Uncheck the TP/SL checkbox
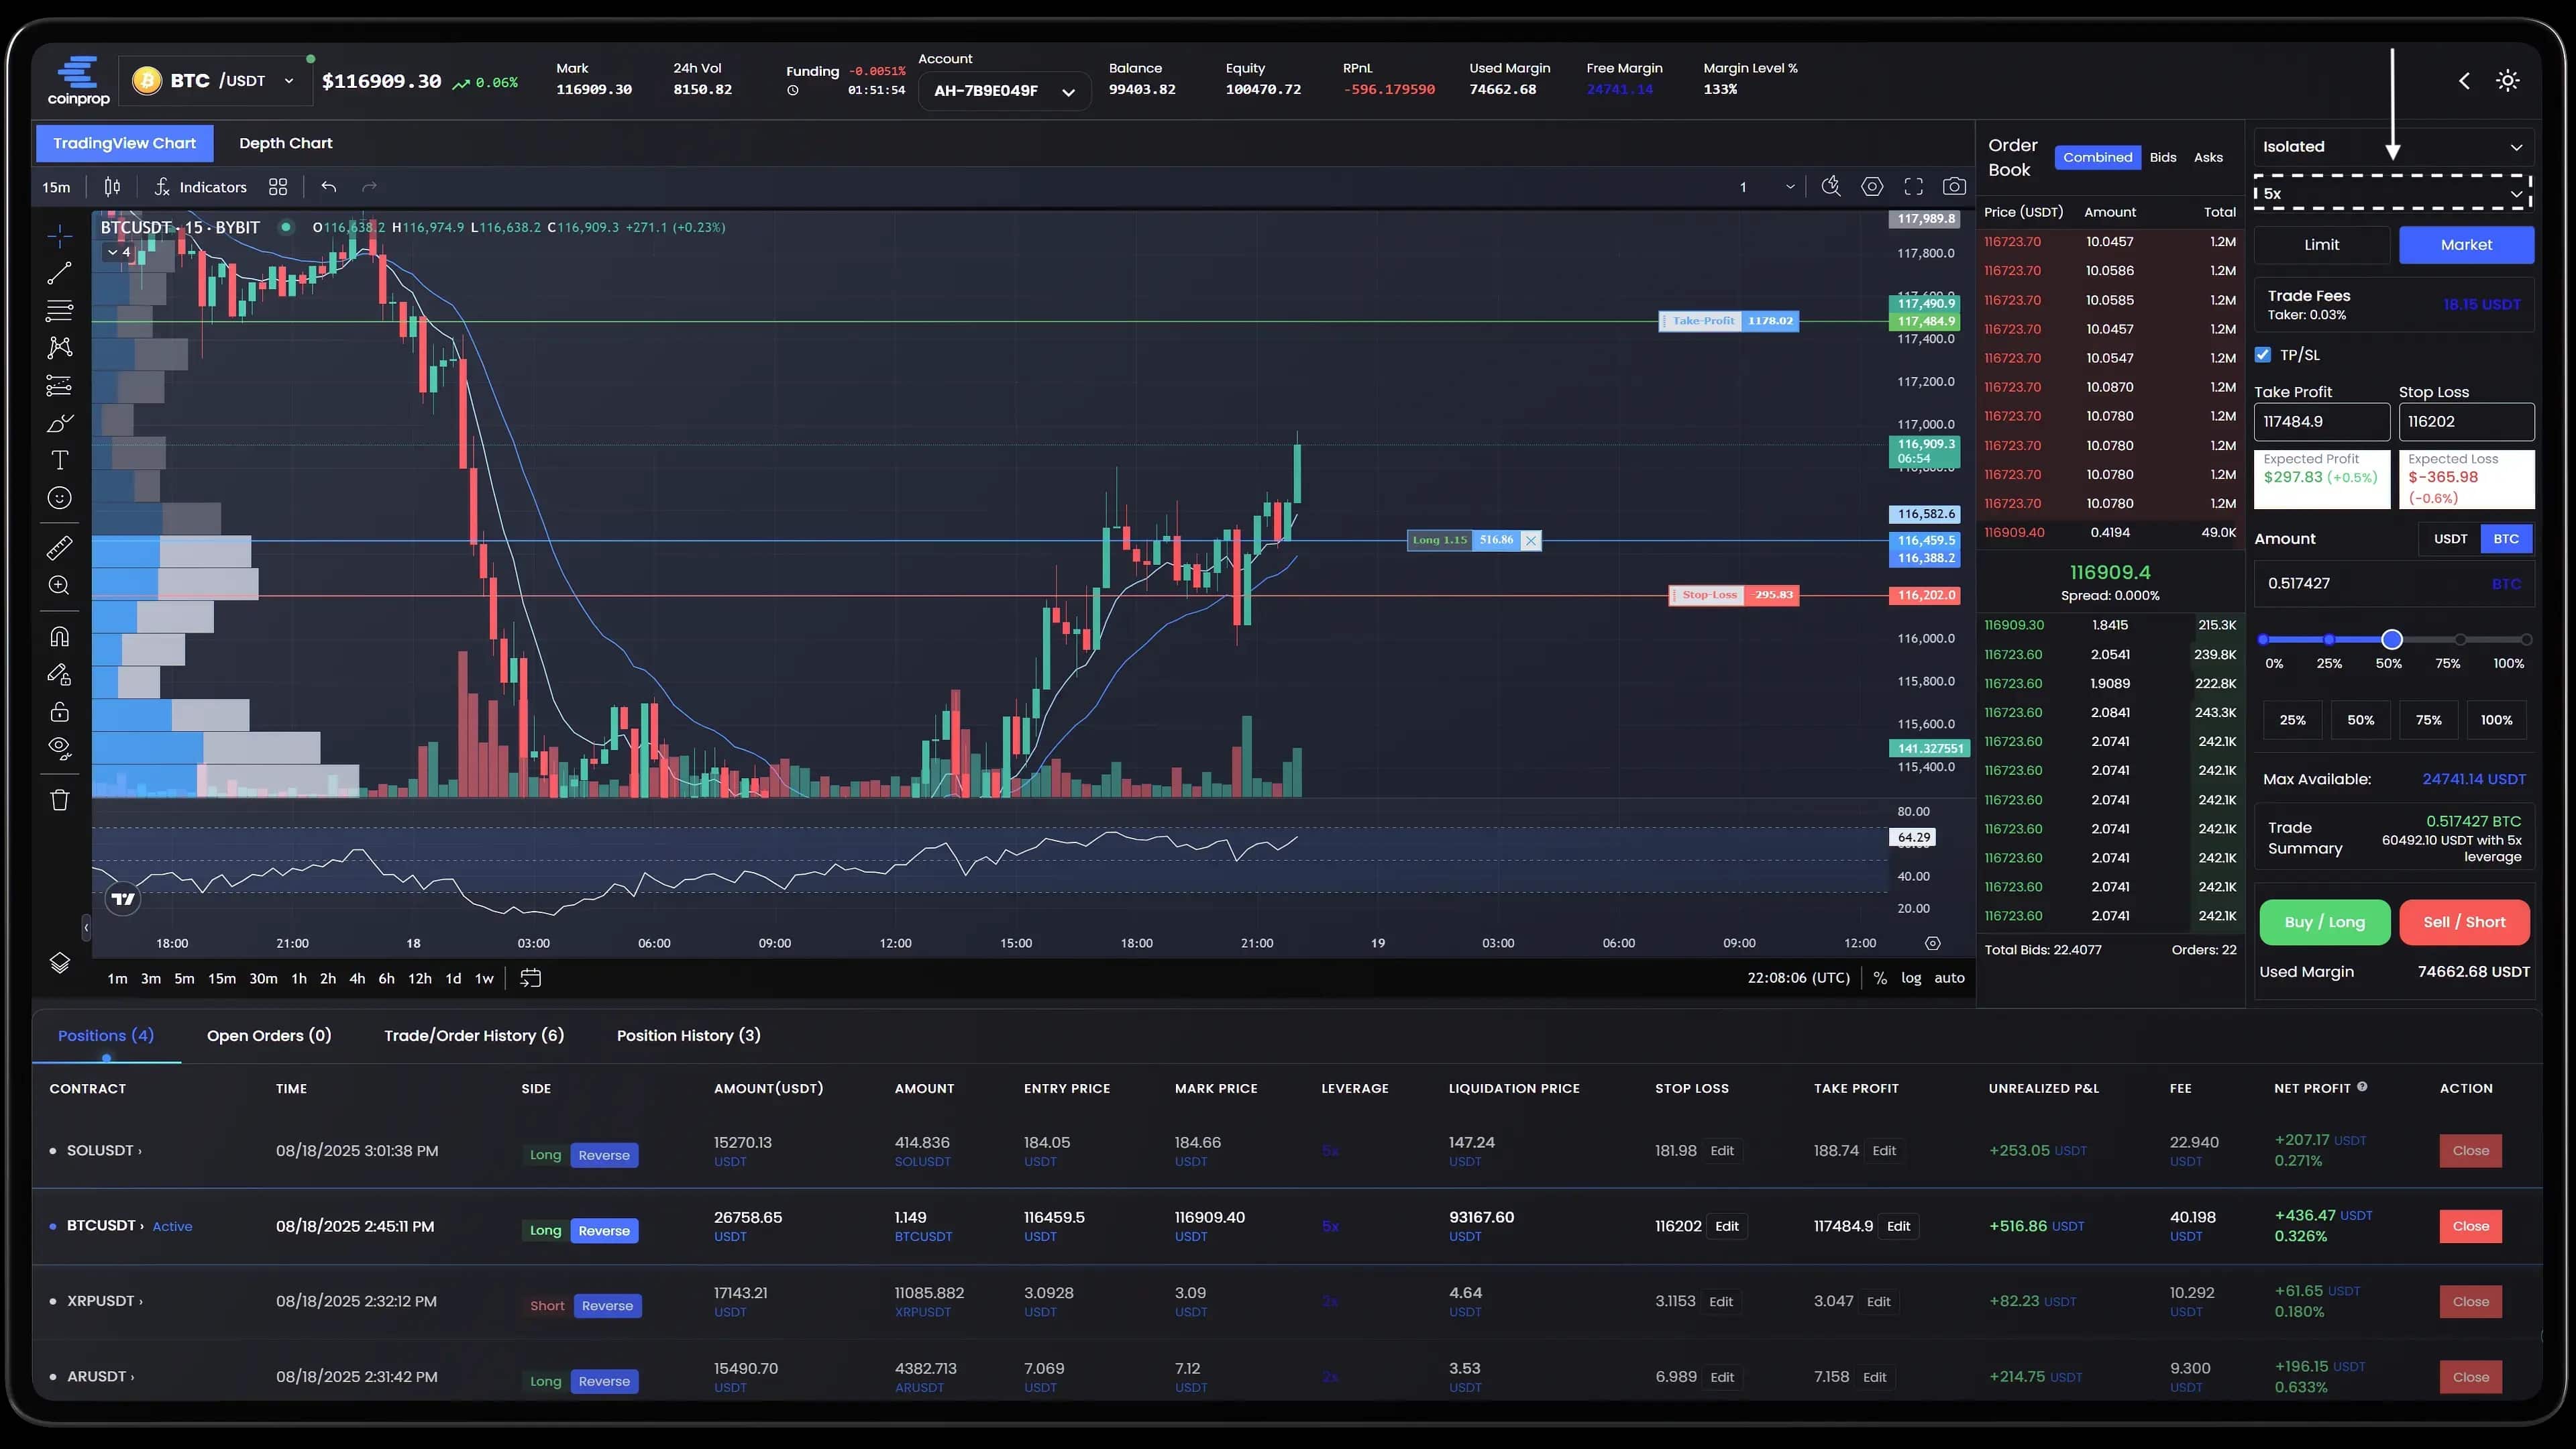The image size is (2576, 1449). [x=2263, y=355]
